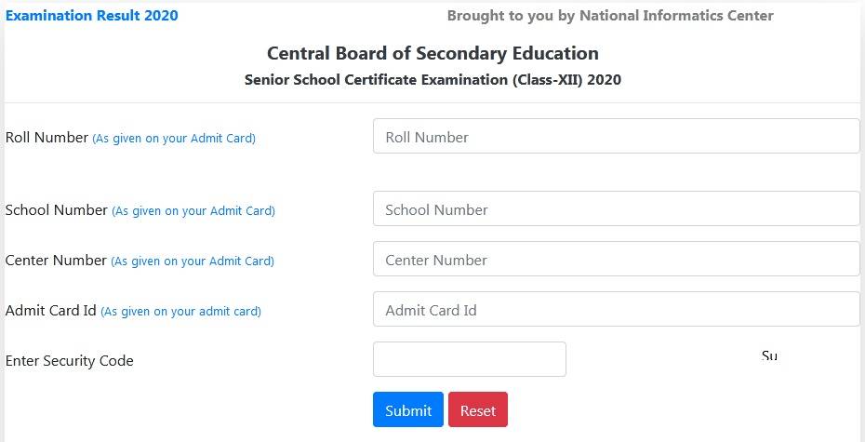Click the Roll Number label text

tap(47, 138)
